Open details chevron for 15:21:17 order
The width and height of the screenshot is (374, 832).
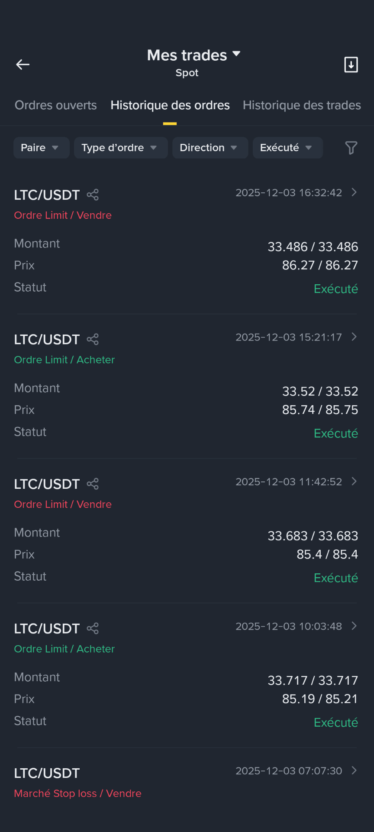[354, 337]
